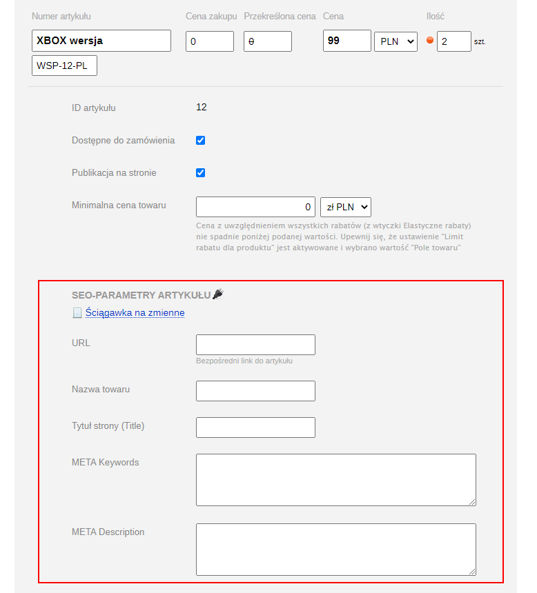The height and width of the screenshot is (593, 537).
Task: Toggle the Publikacja na stronie checkbox
Action: (201, 173)
